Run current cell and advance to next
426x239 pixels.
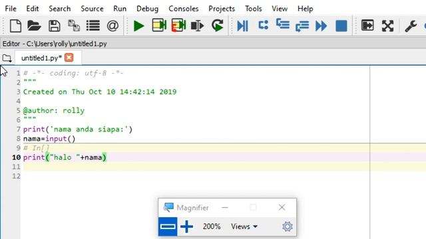[178, 25]
